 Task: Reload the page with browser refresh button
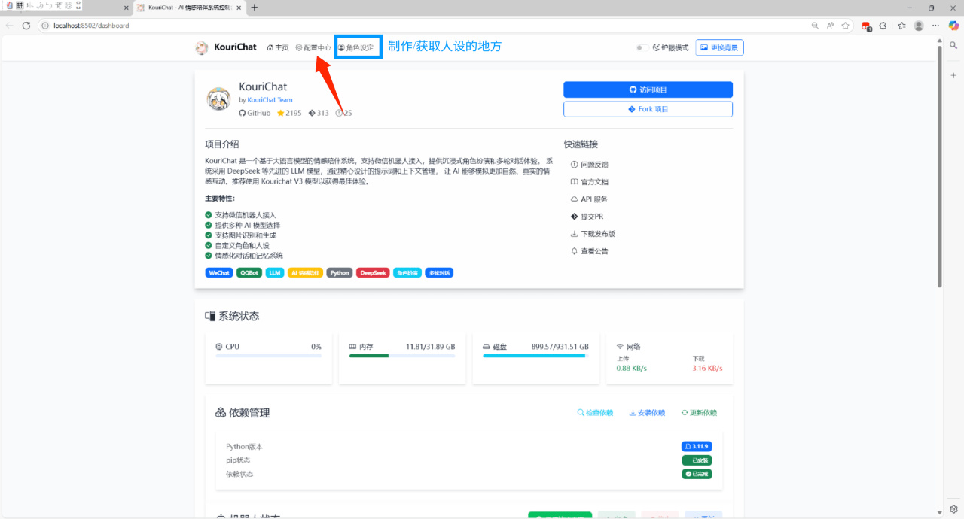tap(26, 25)
